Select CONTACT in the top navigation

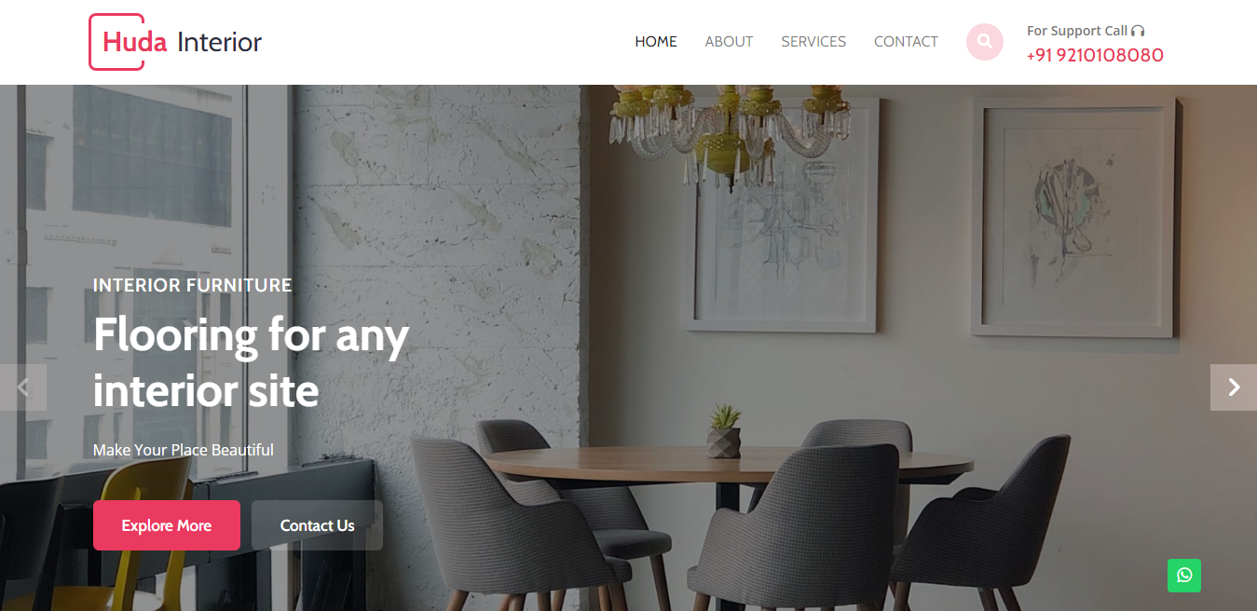[x=906, y=42]
